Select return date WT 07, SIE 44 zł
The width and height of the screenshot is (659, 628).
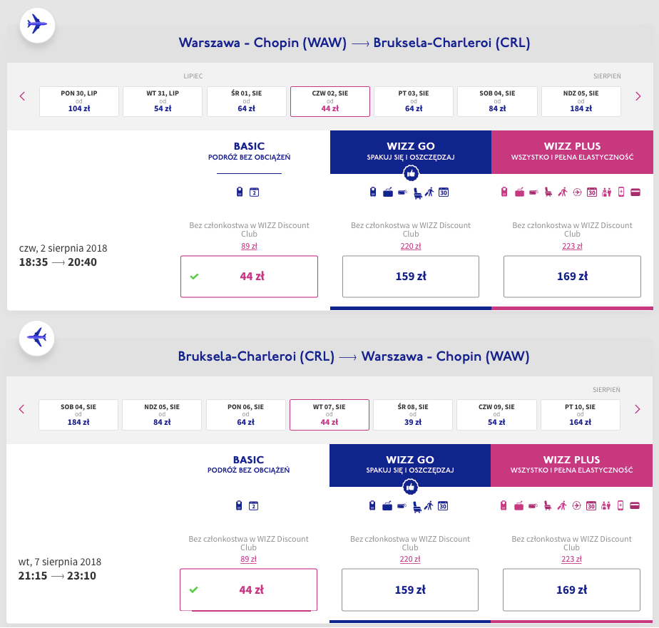pos(329,415)
